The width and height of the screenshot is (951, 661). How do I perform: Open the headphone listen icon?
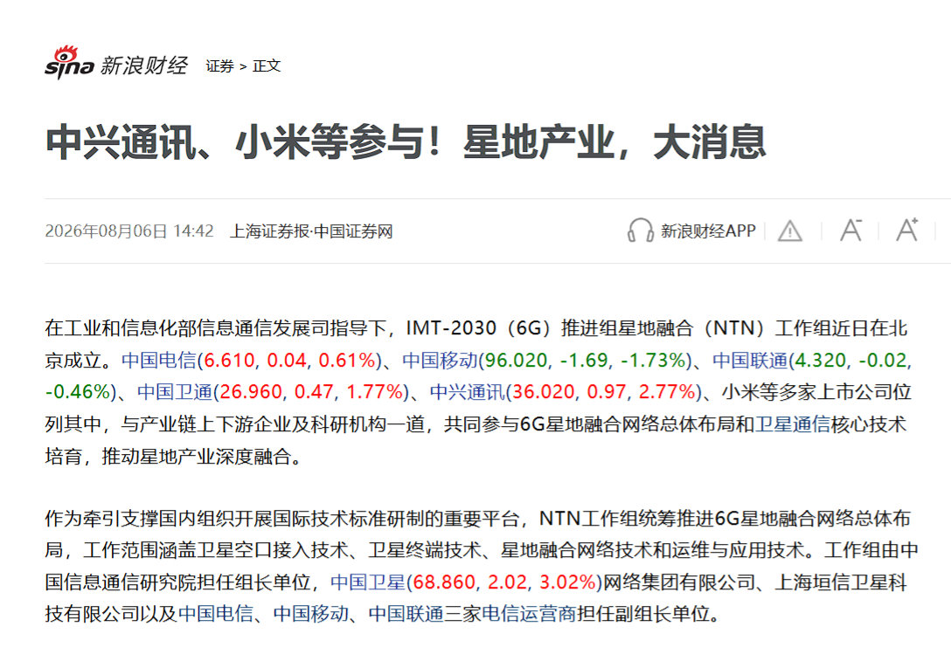pos(640,231)
